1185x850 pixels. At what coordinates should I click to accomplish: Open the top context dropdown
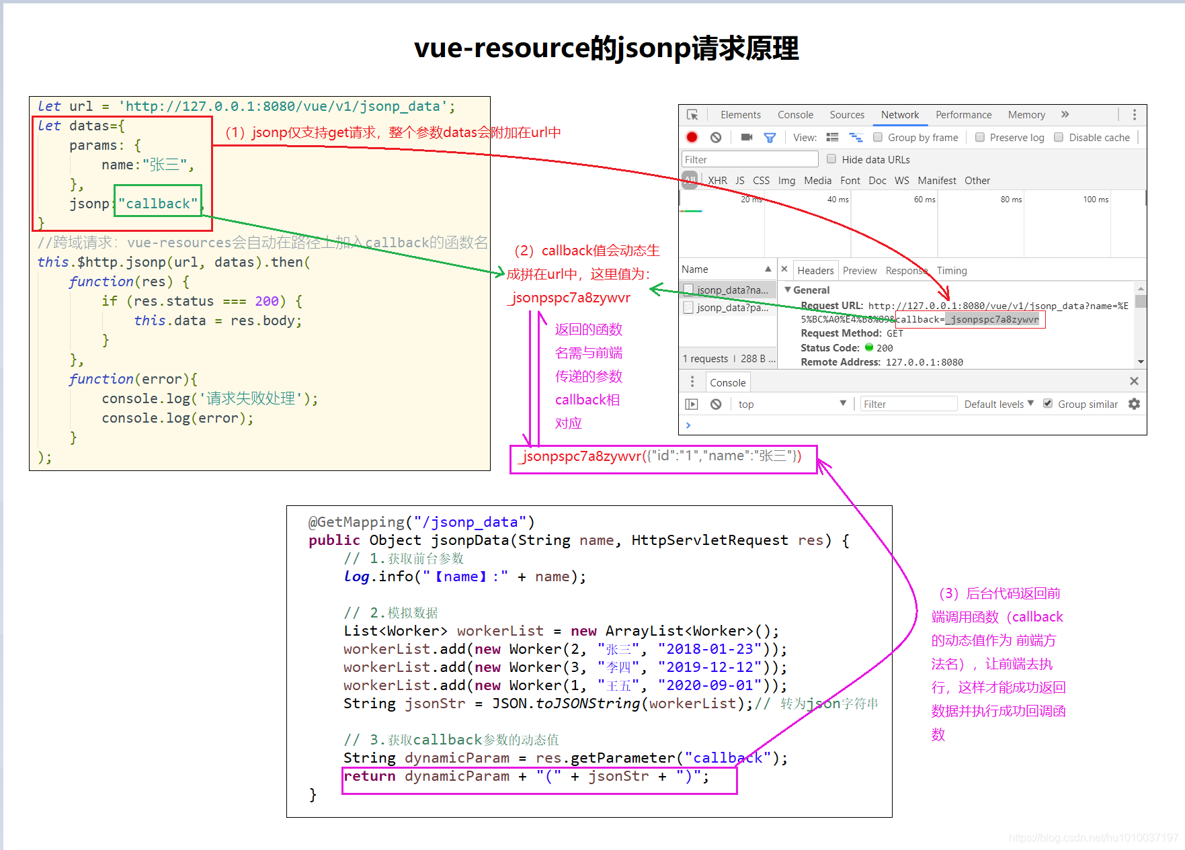(x=792, y=404)
